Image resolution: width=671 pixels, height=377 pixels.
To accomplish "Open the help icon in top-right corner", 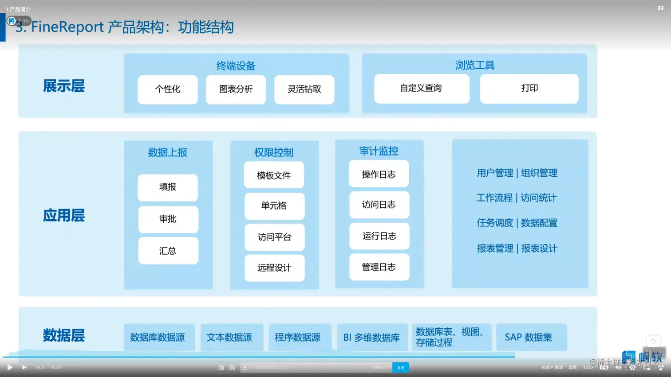I will 661,8.
